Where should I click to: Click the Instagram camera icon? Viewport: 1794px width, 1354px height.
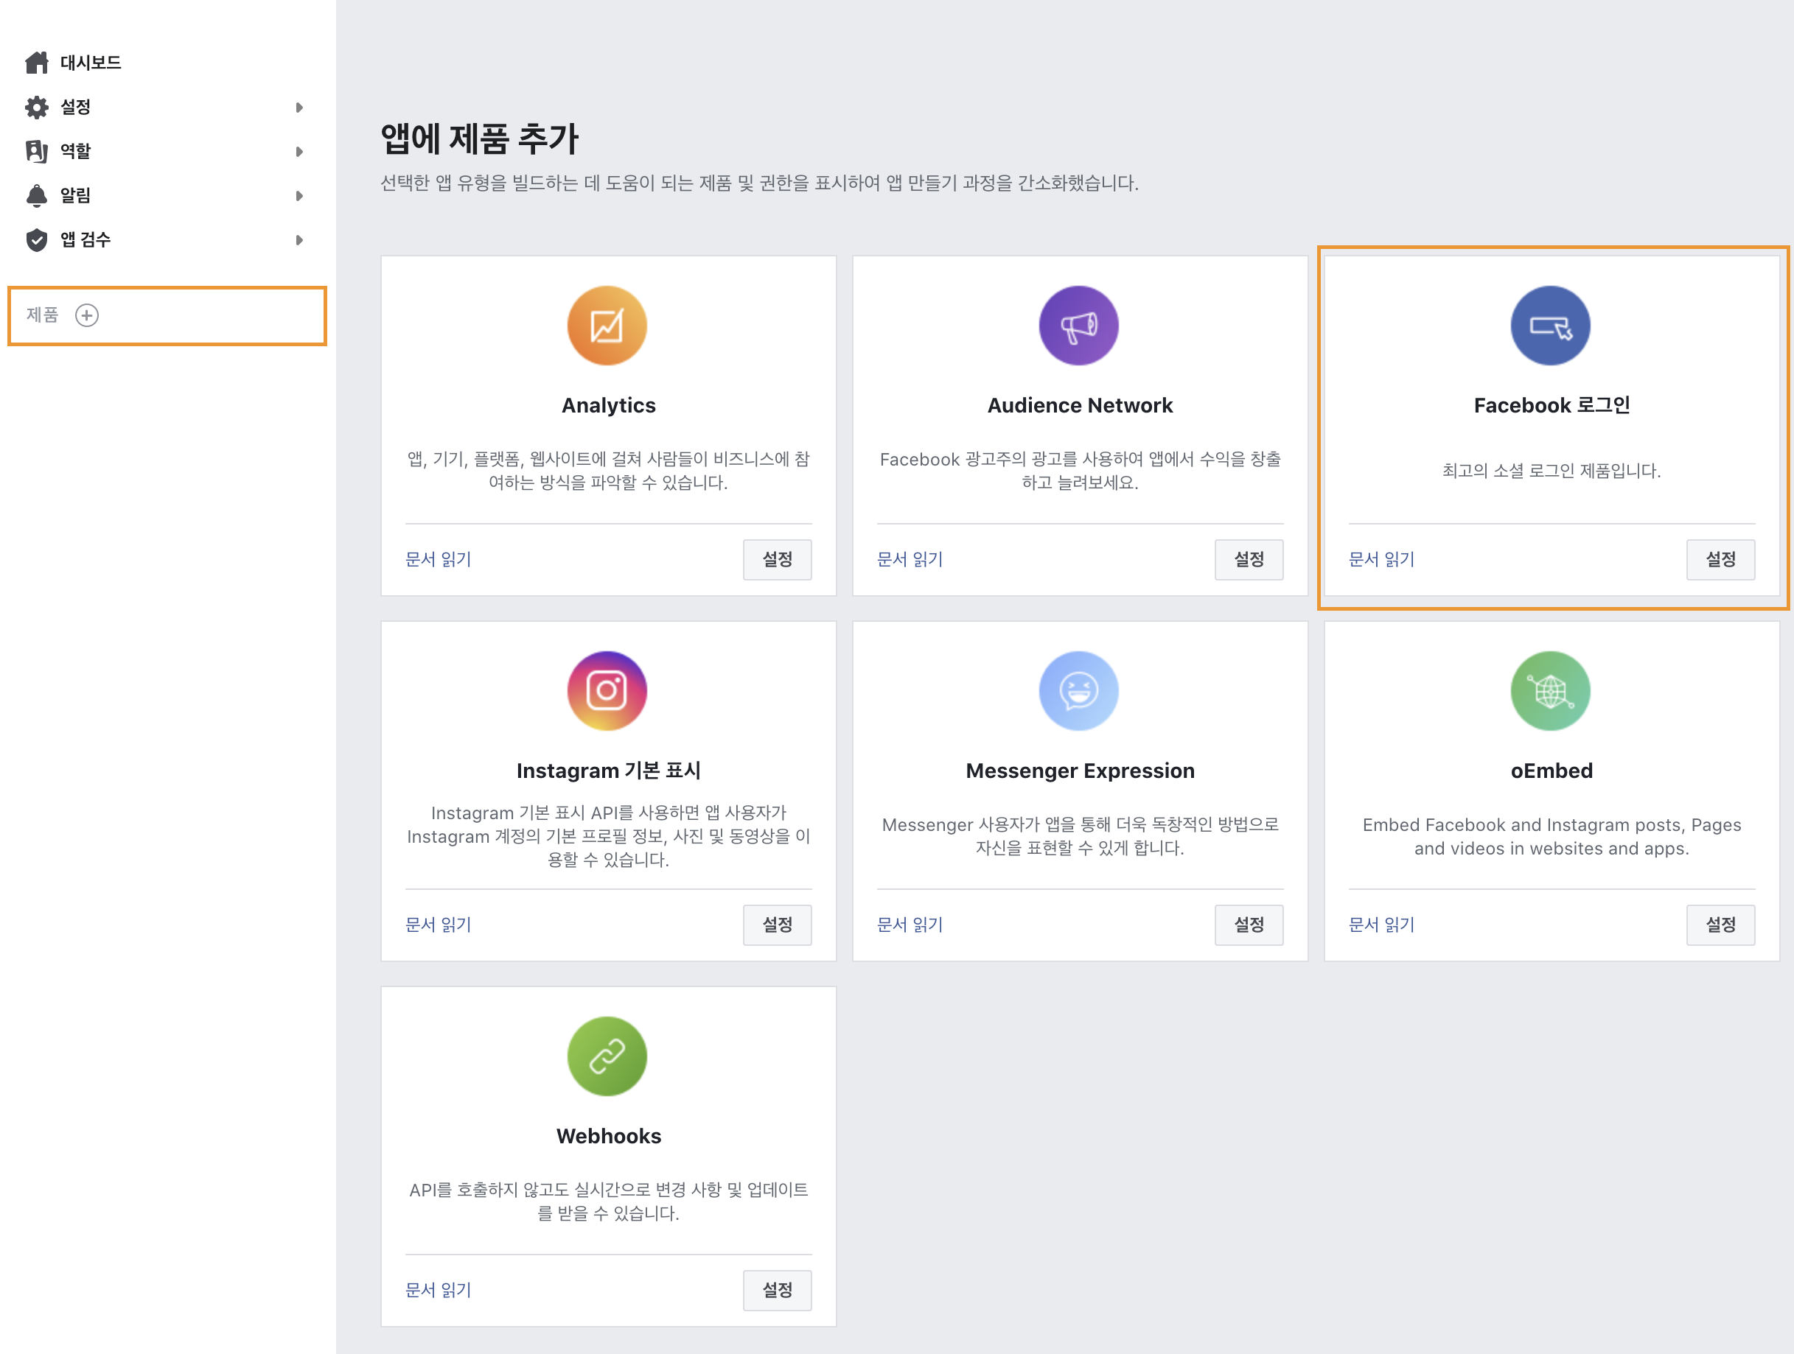pos(607,691)
